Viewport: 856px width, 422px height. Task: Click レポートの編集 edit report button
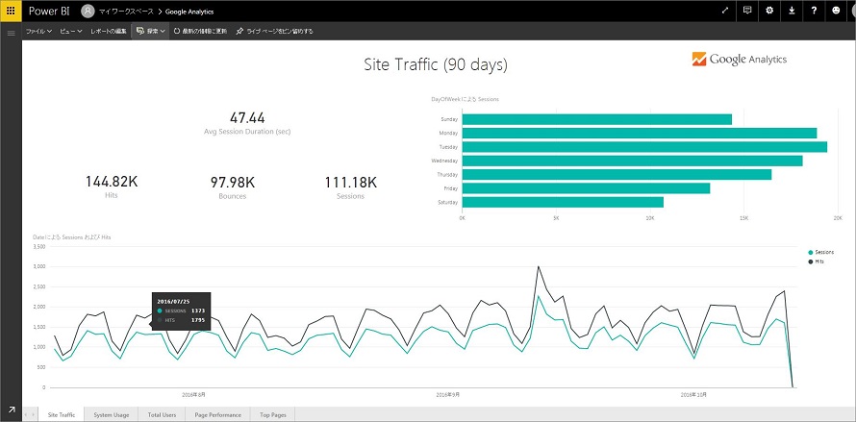109,31
